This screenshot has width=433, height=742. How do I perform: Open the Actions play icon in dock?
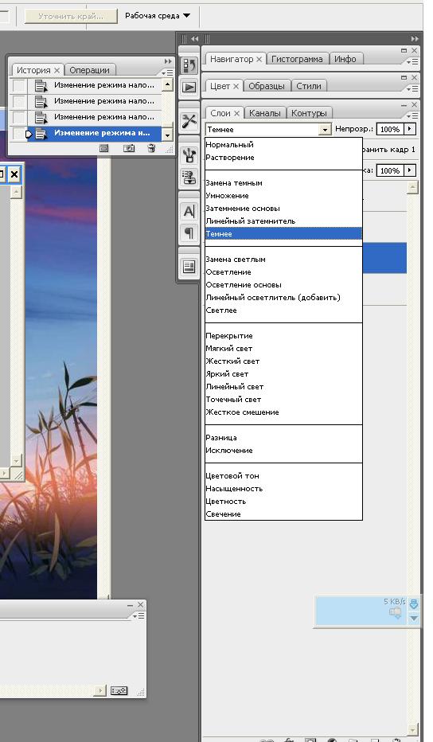(x=189, y=88)
